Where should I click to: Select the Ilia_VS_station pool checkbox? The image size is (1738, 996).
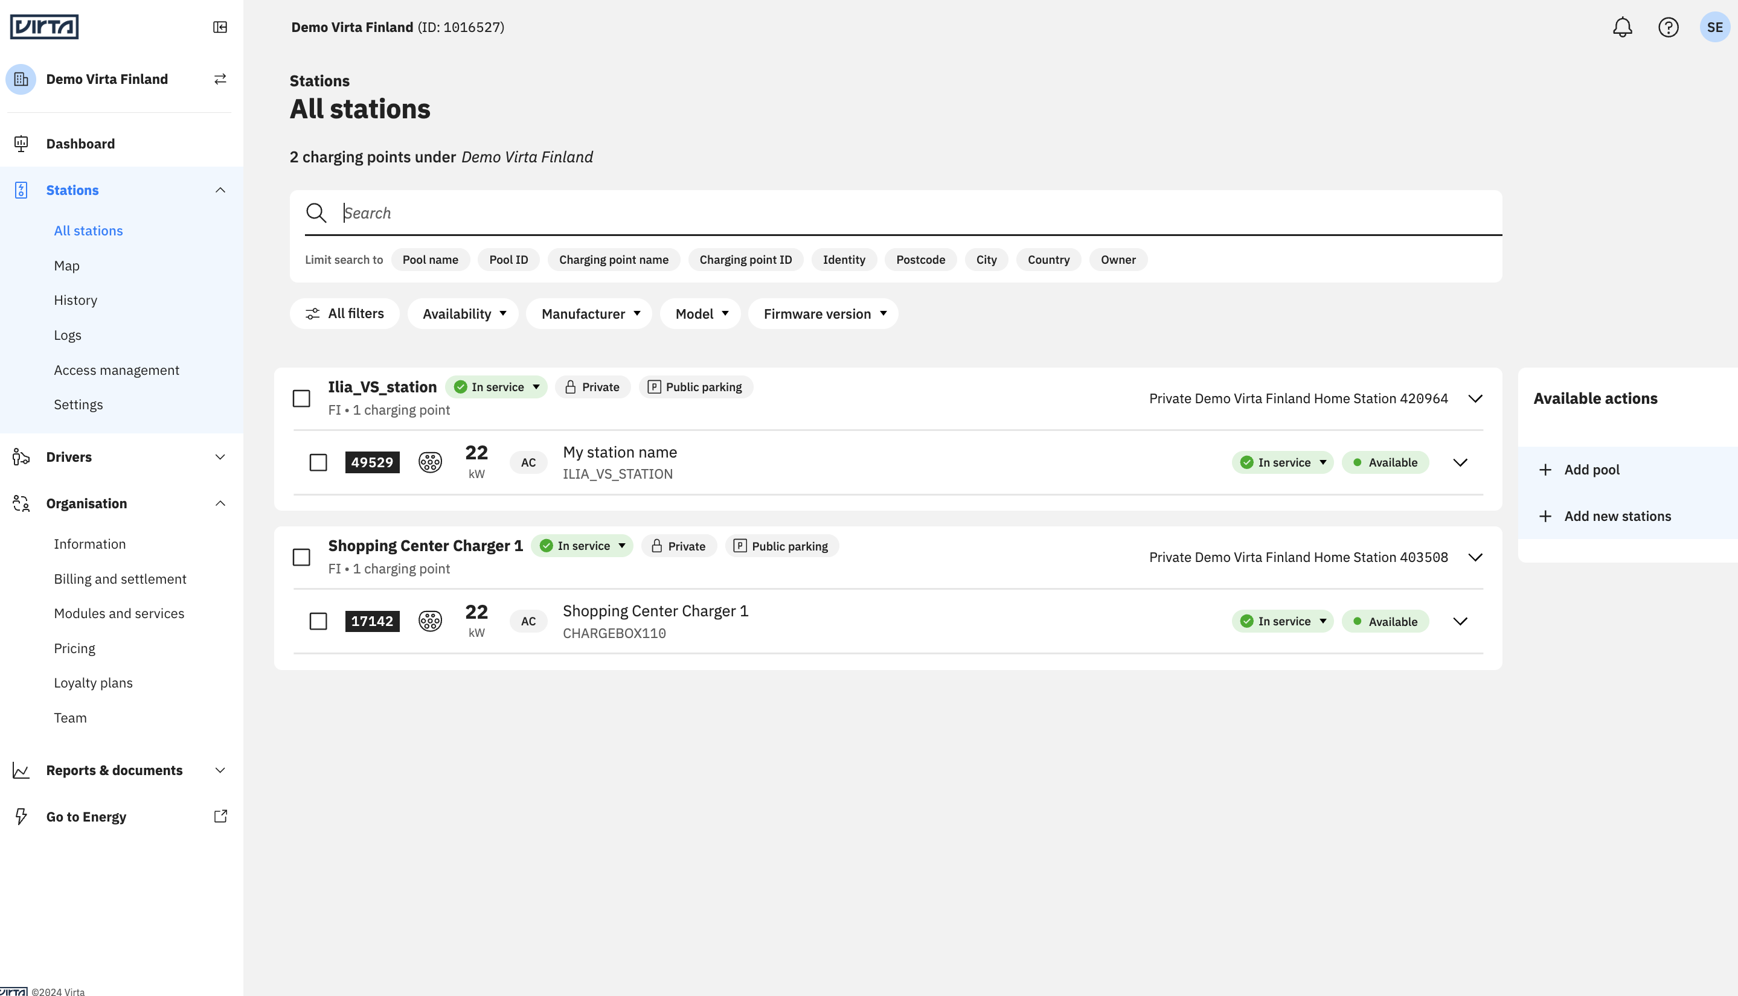[x=302, y=399]
